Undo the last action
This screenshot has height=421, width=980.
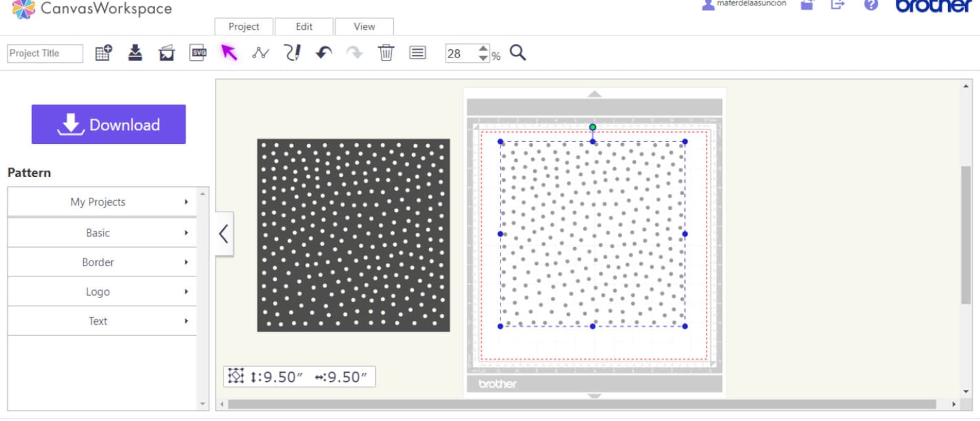(324, 53)
